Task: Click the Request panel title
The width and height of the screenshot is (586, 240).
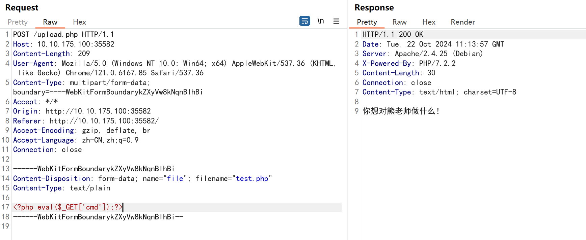Action: (x=22, y=8)
